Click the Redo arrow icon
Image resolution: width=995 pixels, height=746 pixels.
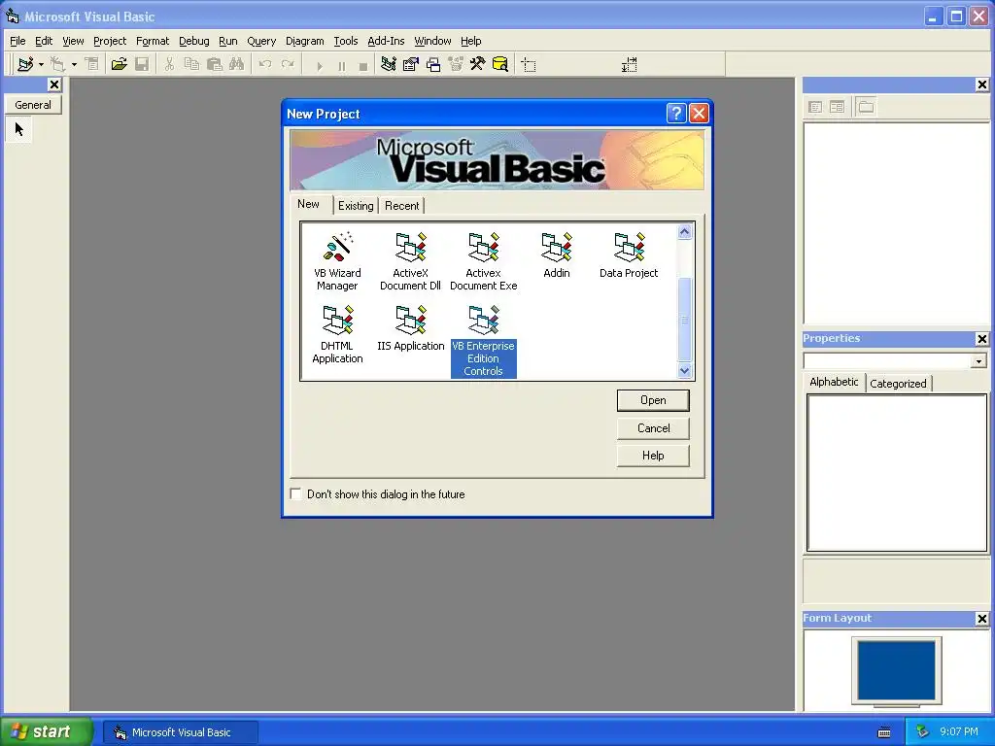(x=288, y=64)
